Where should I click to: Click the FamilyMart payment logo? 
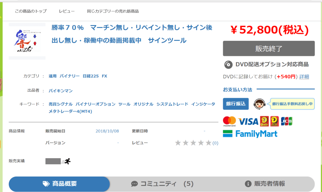(x=250, y=134)
